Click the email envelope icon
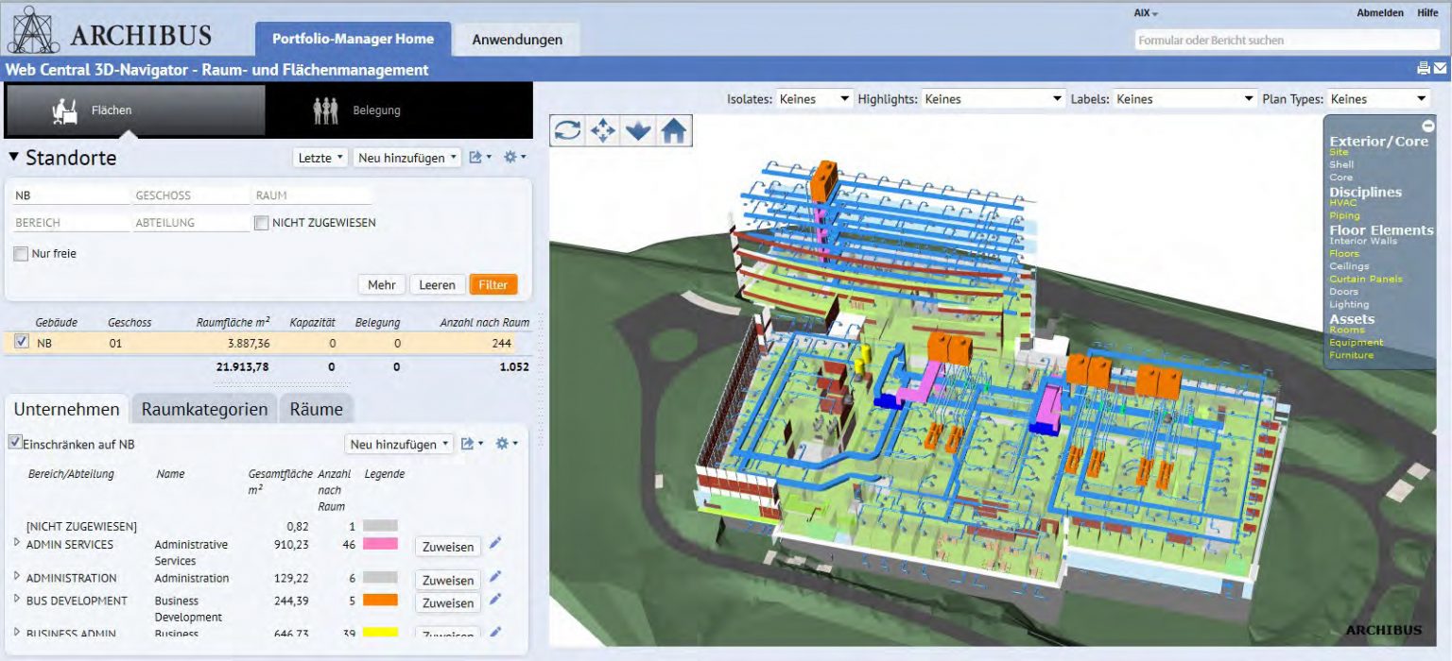 point(1440,68)
